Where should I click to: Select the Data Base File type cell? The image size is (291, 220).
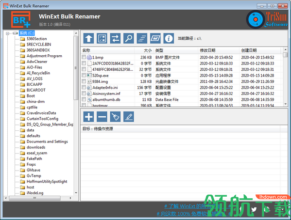click(x=167, y=100)
